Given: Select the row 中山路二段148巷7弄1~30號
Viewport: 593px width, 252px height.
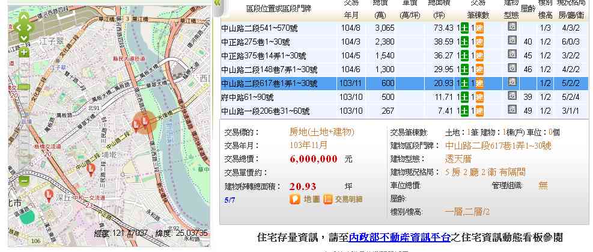Looking at the screenshot, I should 404,70.
